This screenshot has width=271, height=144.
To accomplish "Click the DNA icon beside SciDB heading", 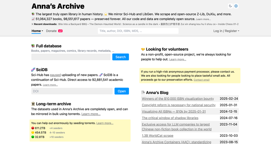I will 33,70.
